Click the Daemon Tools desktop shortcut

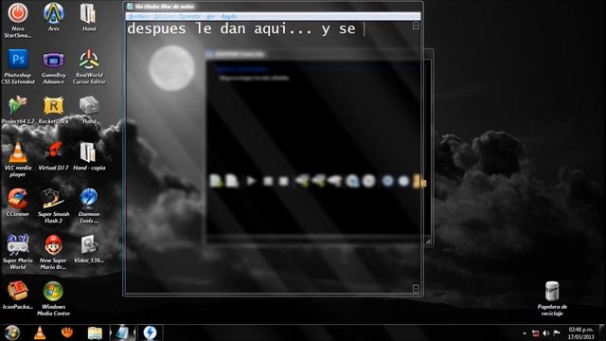pyautogui.click(x=89, y=206)
